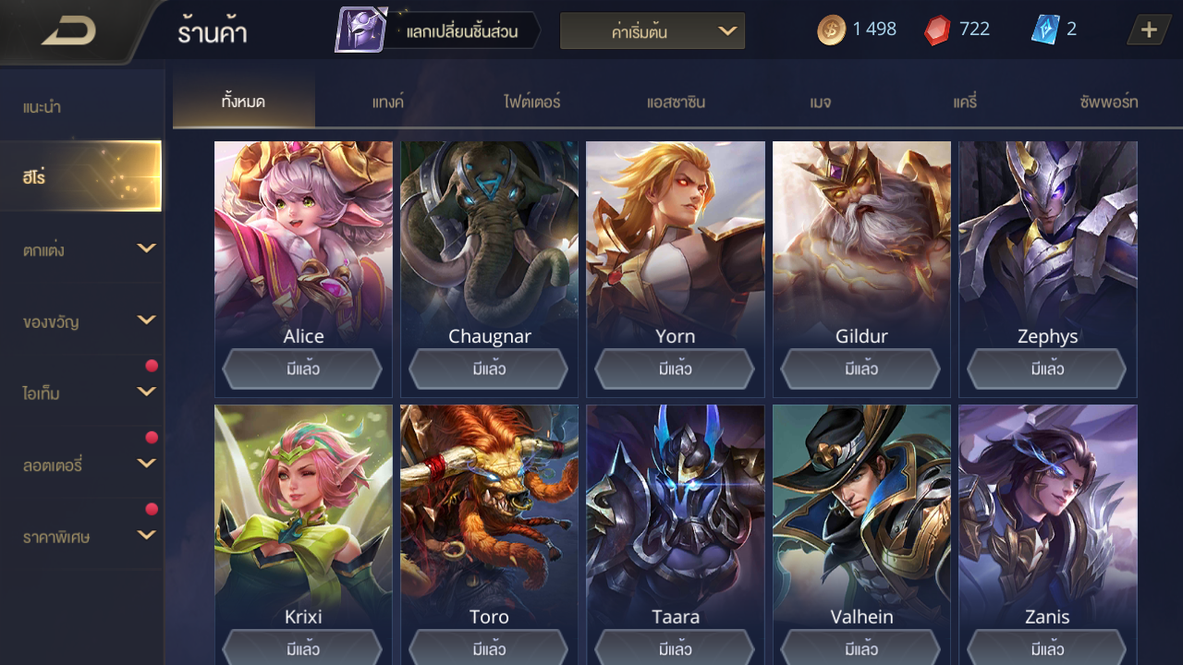Open the purple helmet fragment exchange icon
The image size is (1183, 665).
tap(360, 30)
